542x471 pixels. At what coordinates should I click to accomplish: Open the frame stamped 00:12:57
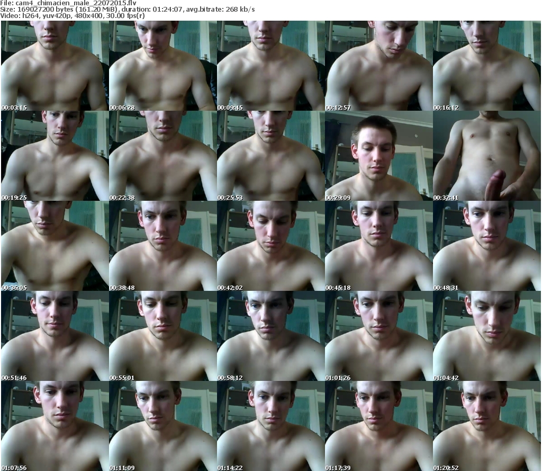coord(379,66)
